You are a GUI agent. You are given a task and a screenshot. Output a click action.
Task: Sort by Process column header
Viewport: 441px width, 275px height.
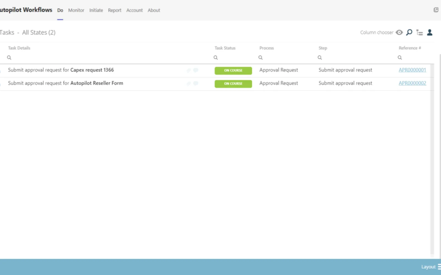click(x=267, y=48)
